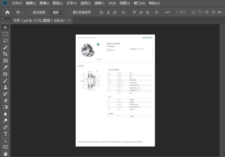Align vertical centers in options bar
The height and width of the screenshot is (157, 225).
click(141, 12)
